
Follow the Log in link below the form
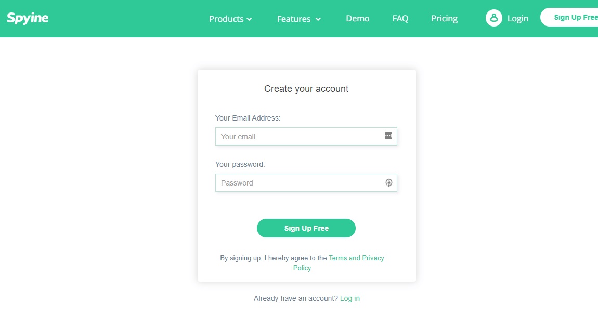pos(350,298)
